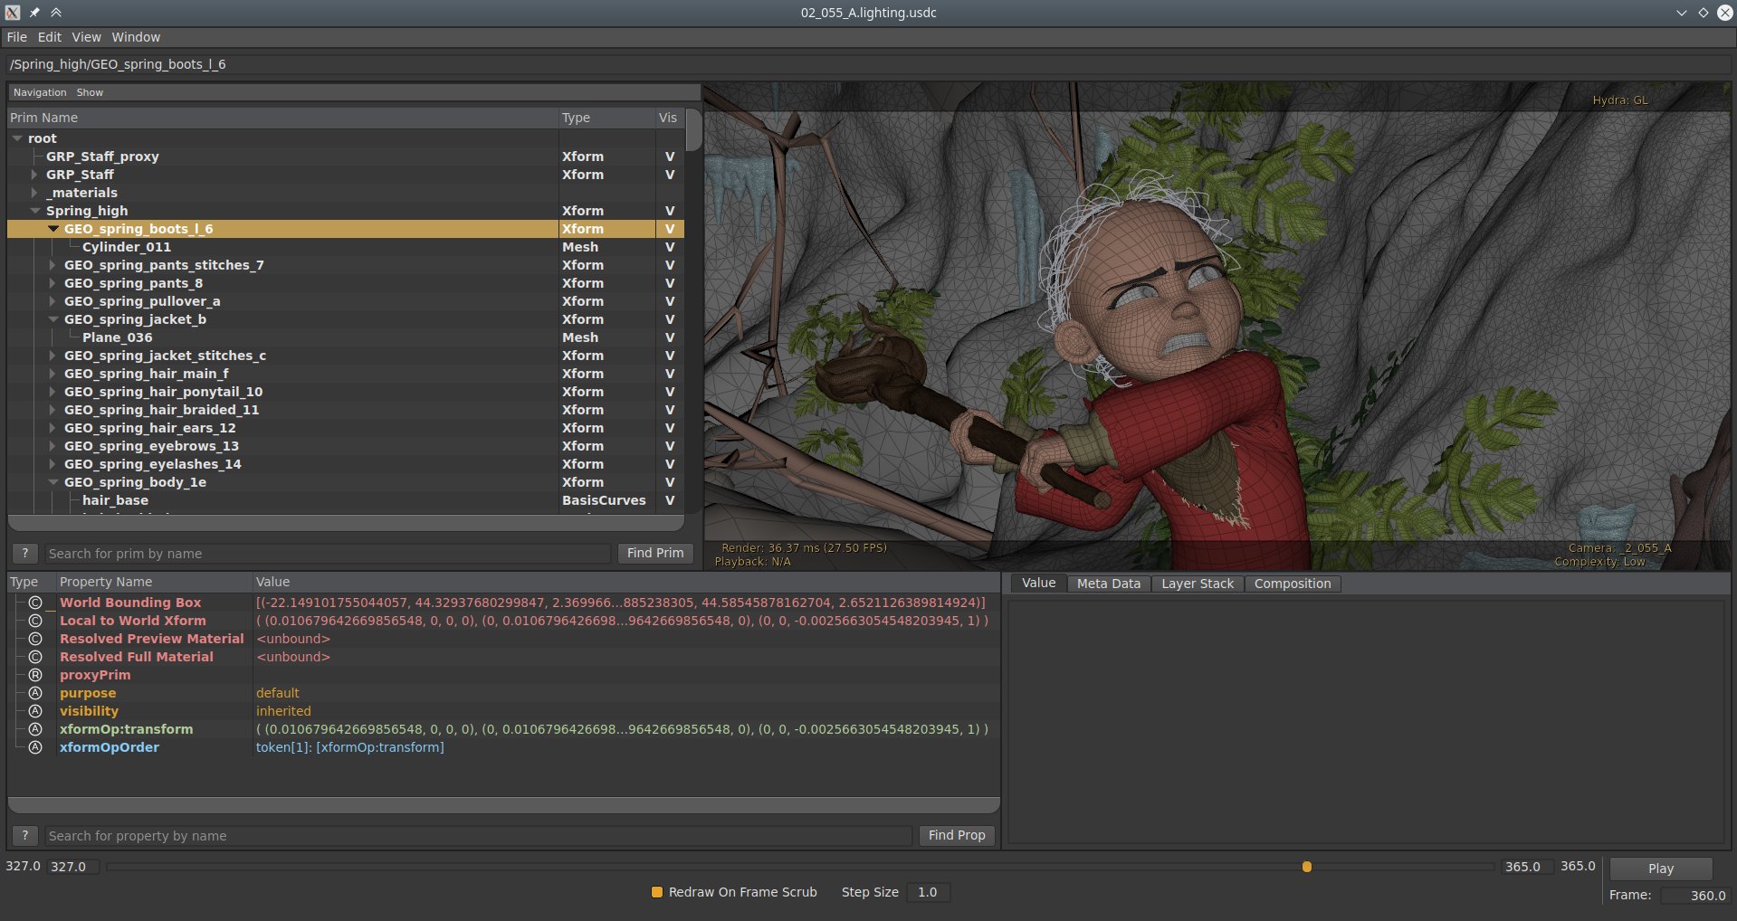The height and width of the screenshot is (921, 1737).
Task: Expand the _materials tree node
Action: point(34,193)
